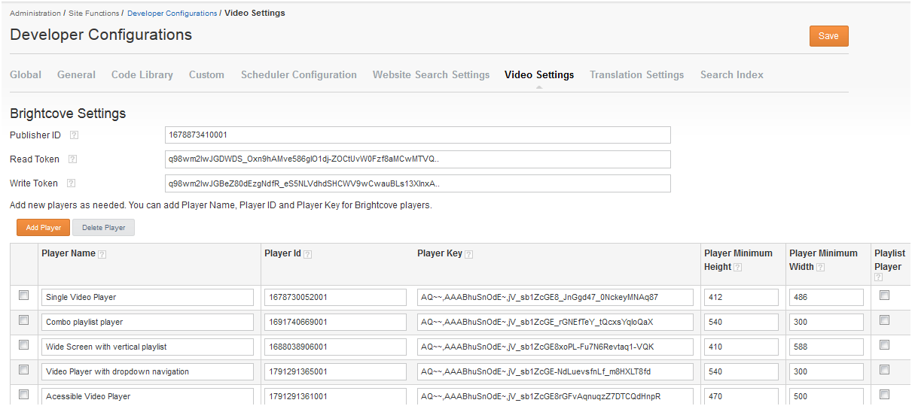
Task: Edit minimum width 500 for Acessible Video Player
Action: tap(826, 396)
